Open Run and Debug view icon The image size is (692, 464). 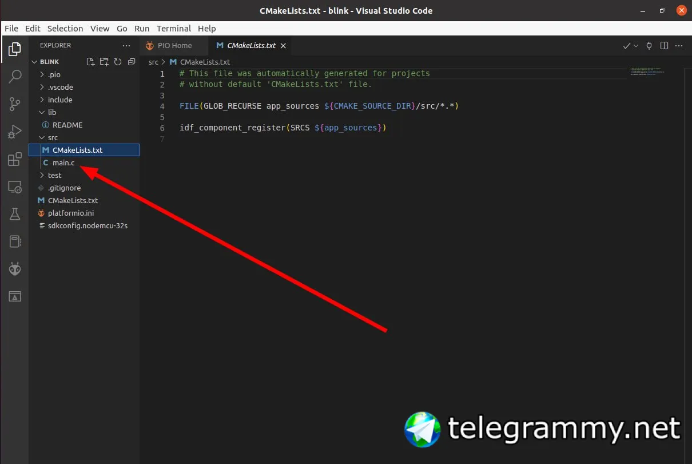[15, 132]
